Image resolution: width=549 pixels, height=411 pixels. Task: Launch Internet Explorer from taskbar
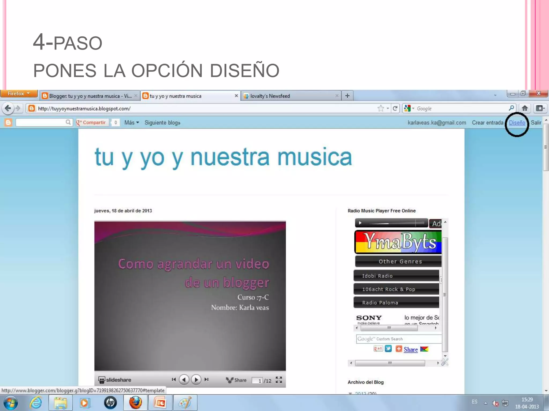click(36, 403)
